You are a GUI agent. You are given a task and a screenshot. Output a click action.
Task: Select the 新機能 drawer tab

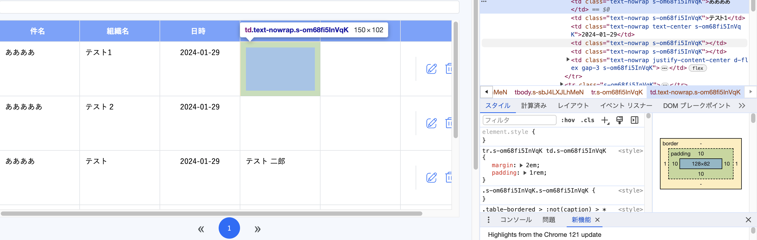(x=581, y=220)
